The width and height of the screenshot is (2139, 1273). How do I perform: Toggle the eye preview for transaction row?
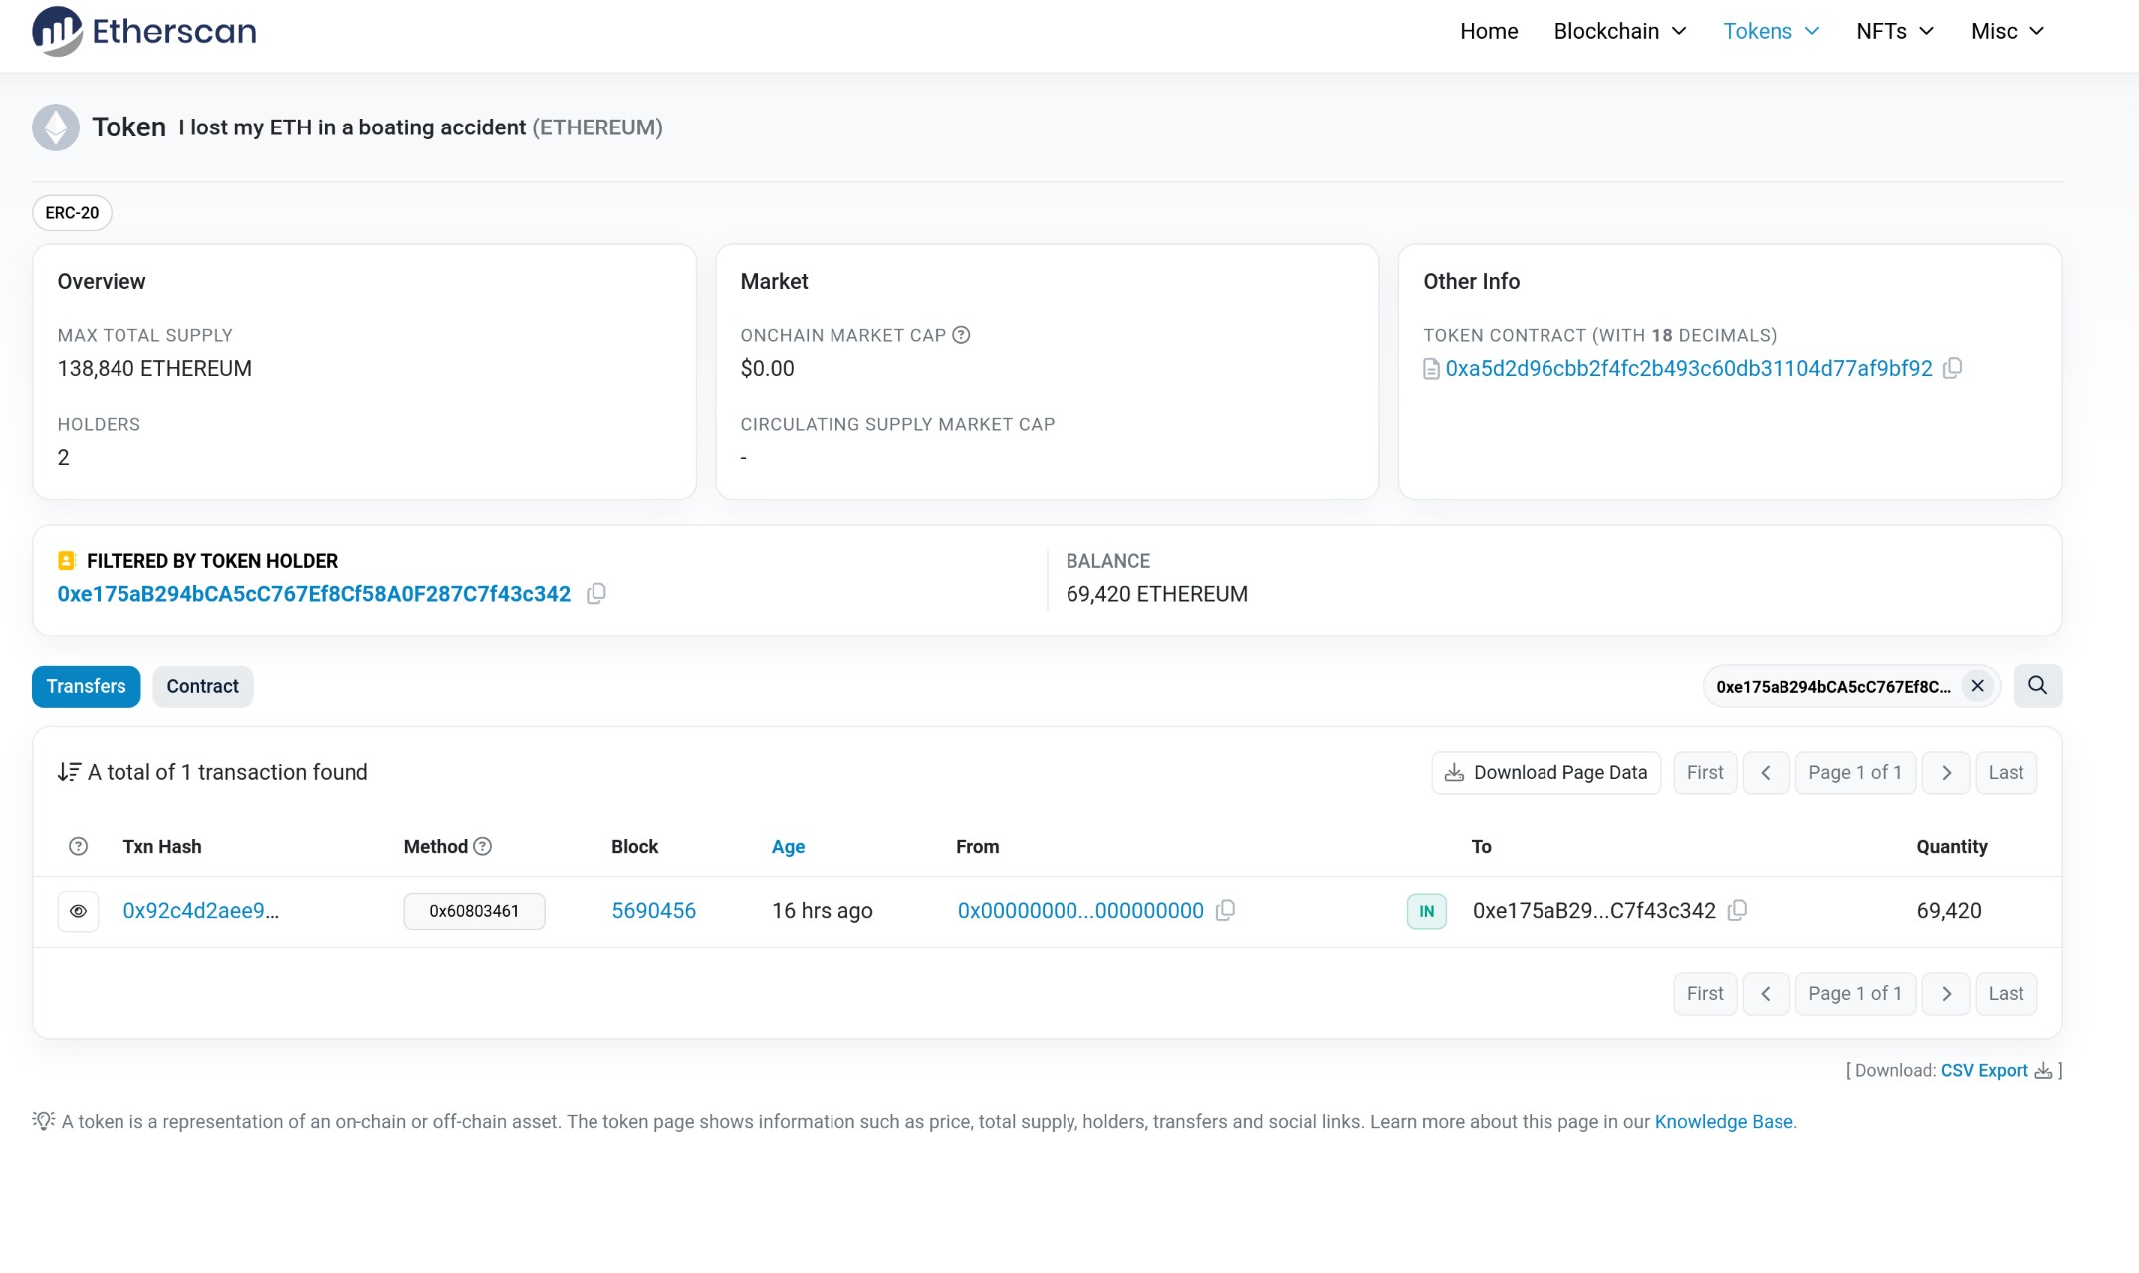click(x=78, y=911)
